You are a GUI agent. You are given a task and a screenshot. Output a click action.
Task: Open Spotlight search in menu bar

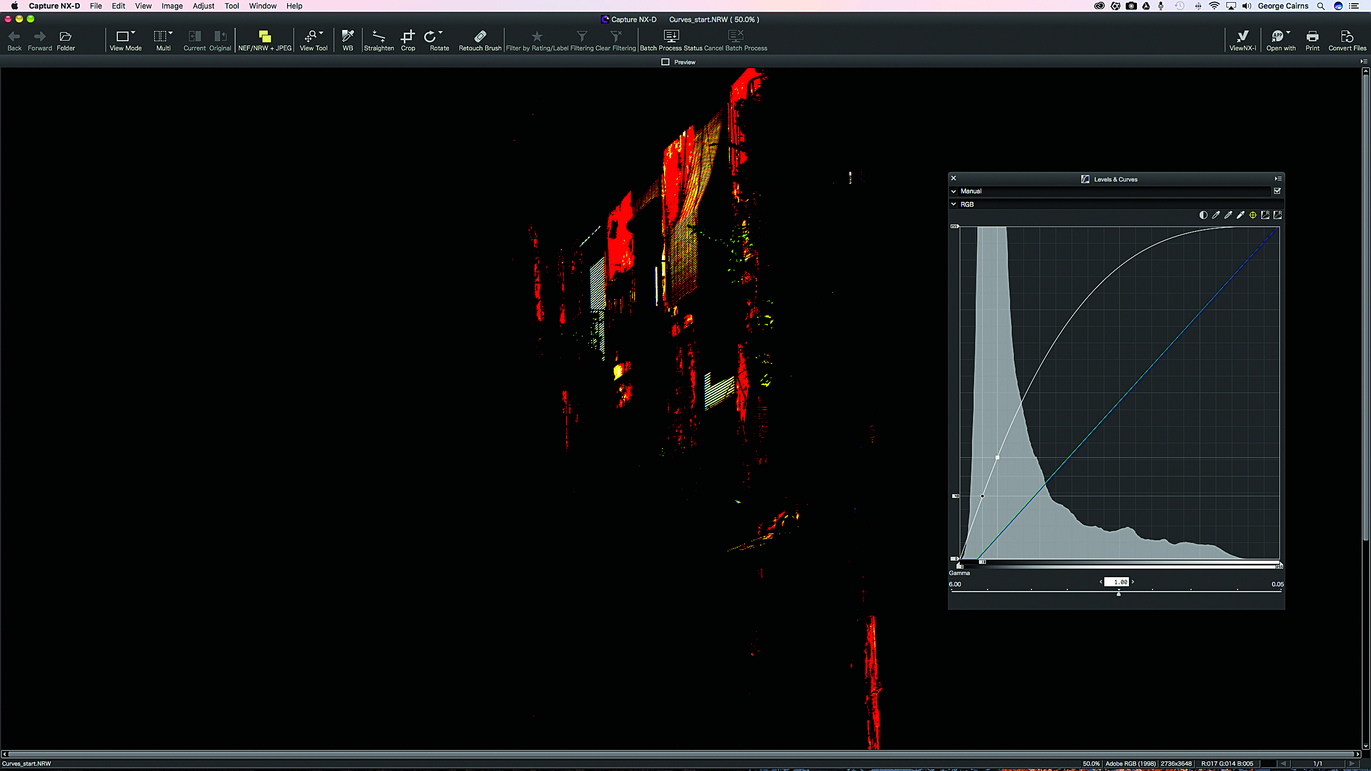click(x=1321, y=6)
